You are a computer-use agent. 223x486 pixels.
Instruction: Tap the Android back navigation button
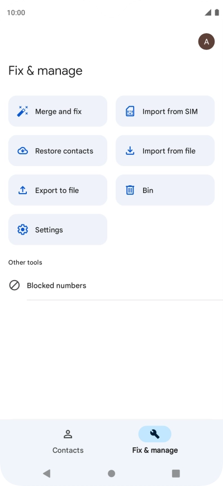tap(46, 473)
